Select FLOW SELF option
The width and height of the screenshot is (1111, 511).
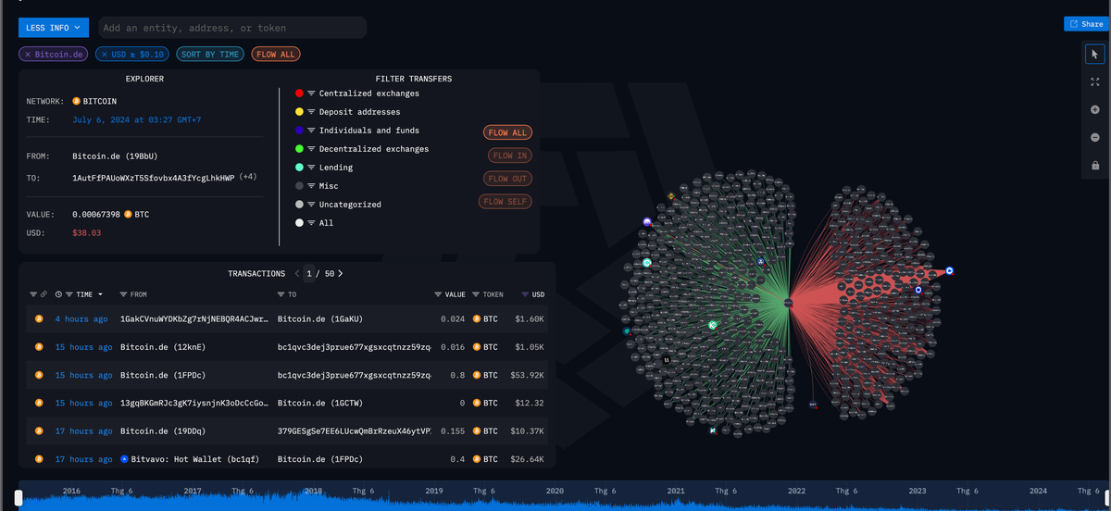pos(506,201)
